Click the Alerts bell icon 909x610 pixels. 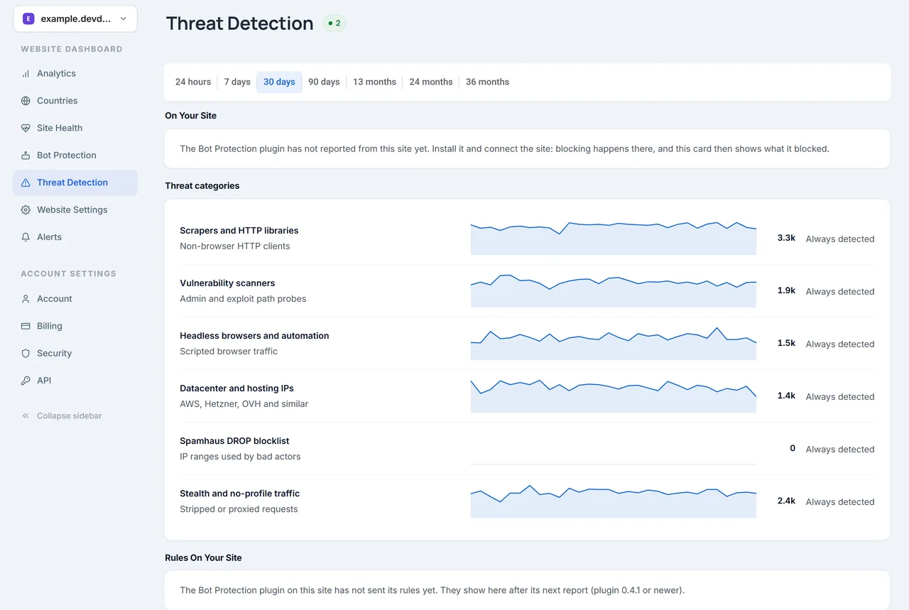26,237
